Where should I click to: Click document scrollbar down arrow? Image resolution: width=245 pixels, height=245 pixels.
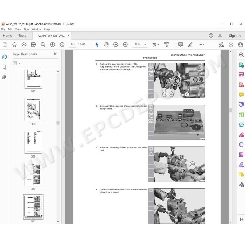[x=230, y=223]
